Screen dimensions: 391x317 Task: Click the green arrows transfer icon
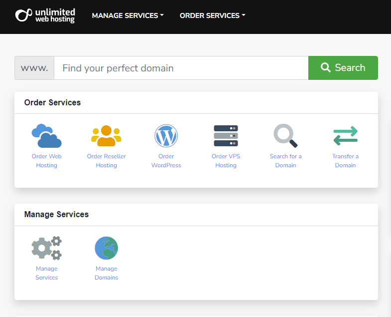pos(345,136)
